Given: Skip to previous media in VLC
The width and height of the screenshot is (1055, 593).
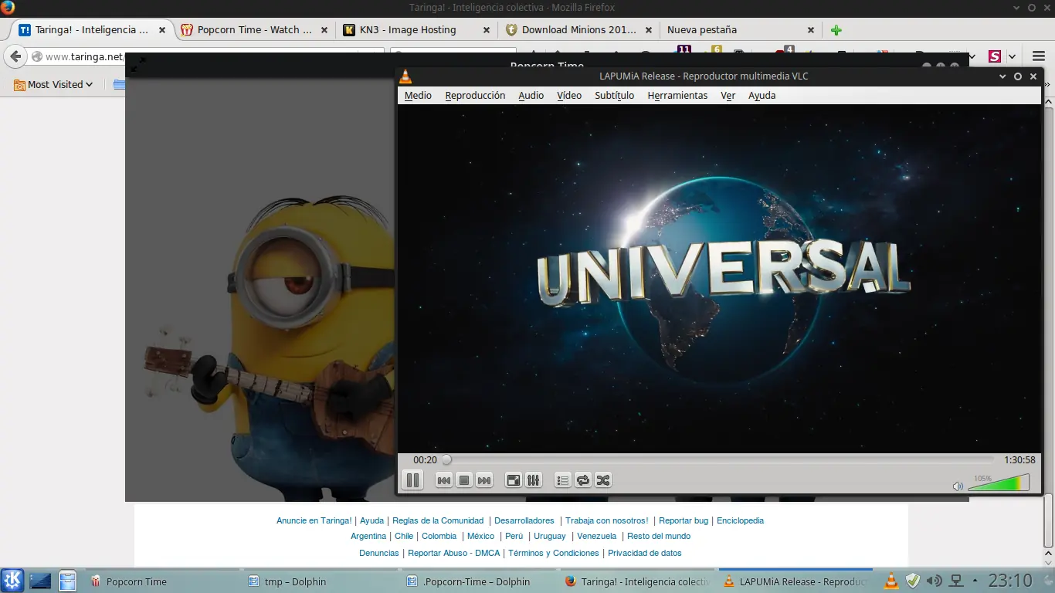Looking at the screenshot, I should (444, 480).
